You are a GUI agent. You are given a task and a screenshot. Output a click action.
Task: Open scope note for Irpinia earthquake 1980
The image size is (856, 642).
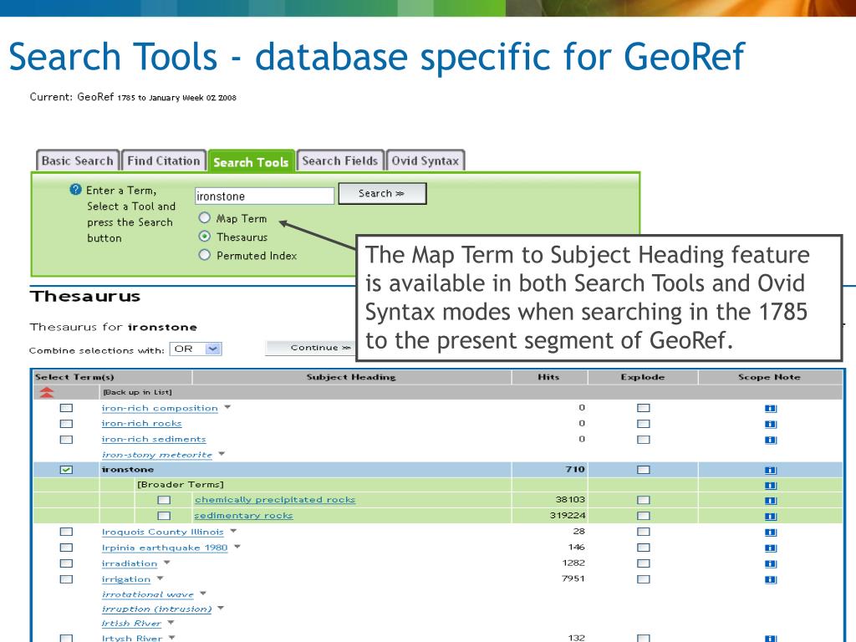(x=770, y=548)
